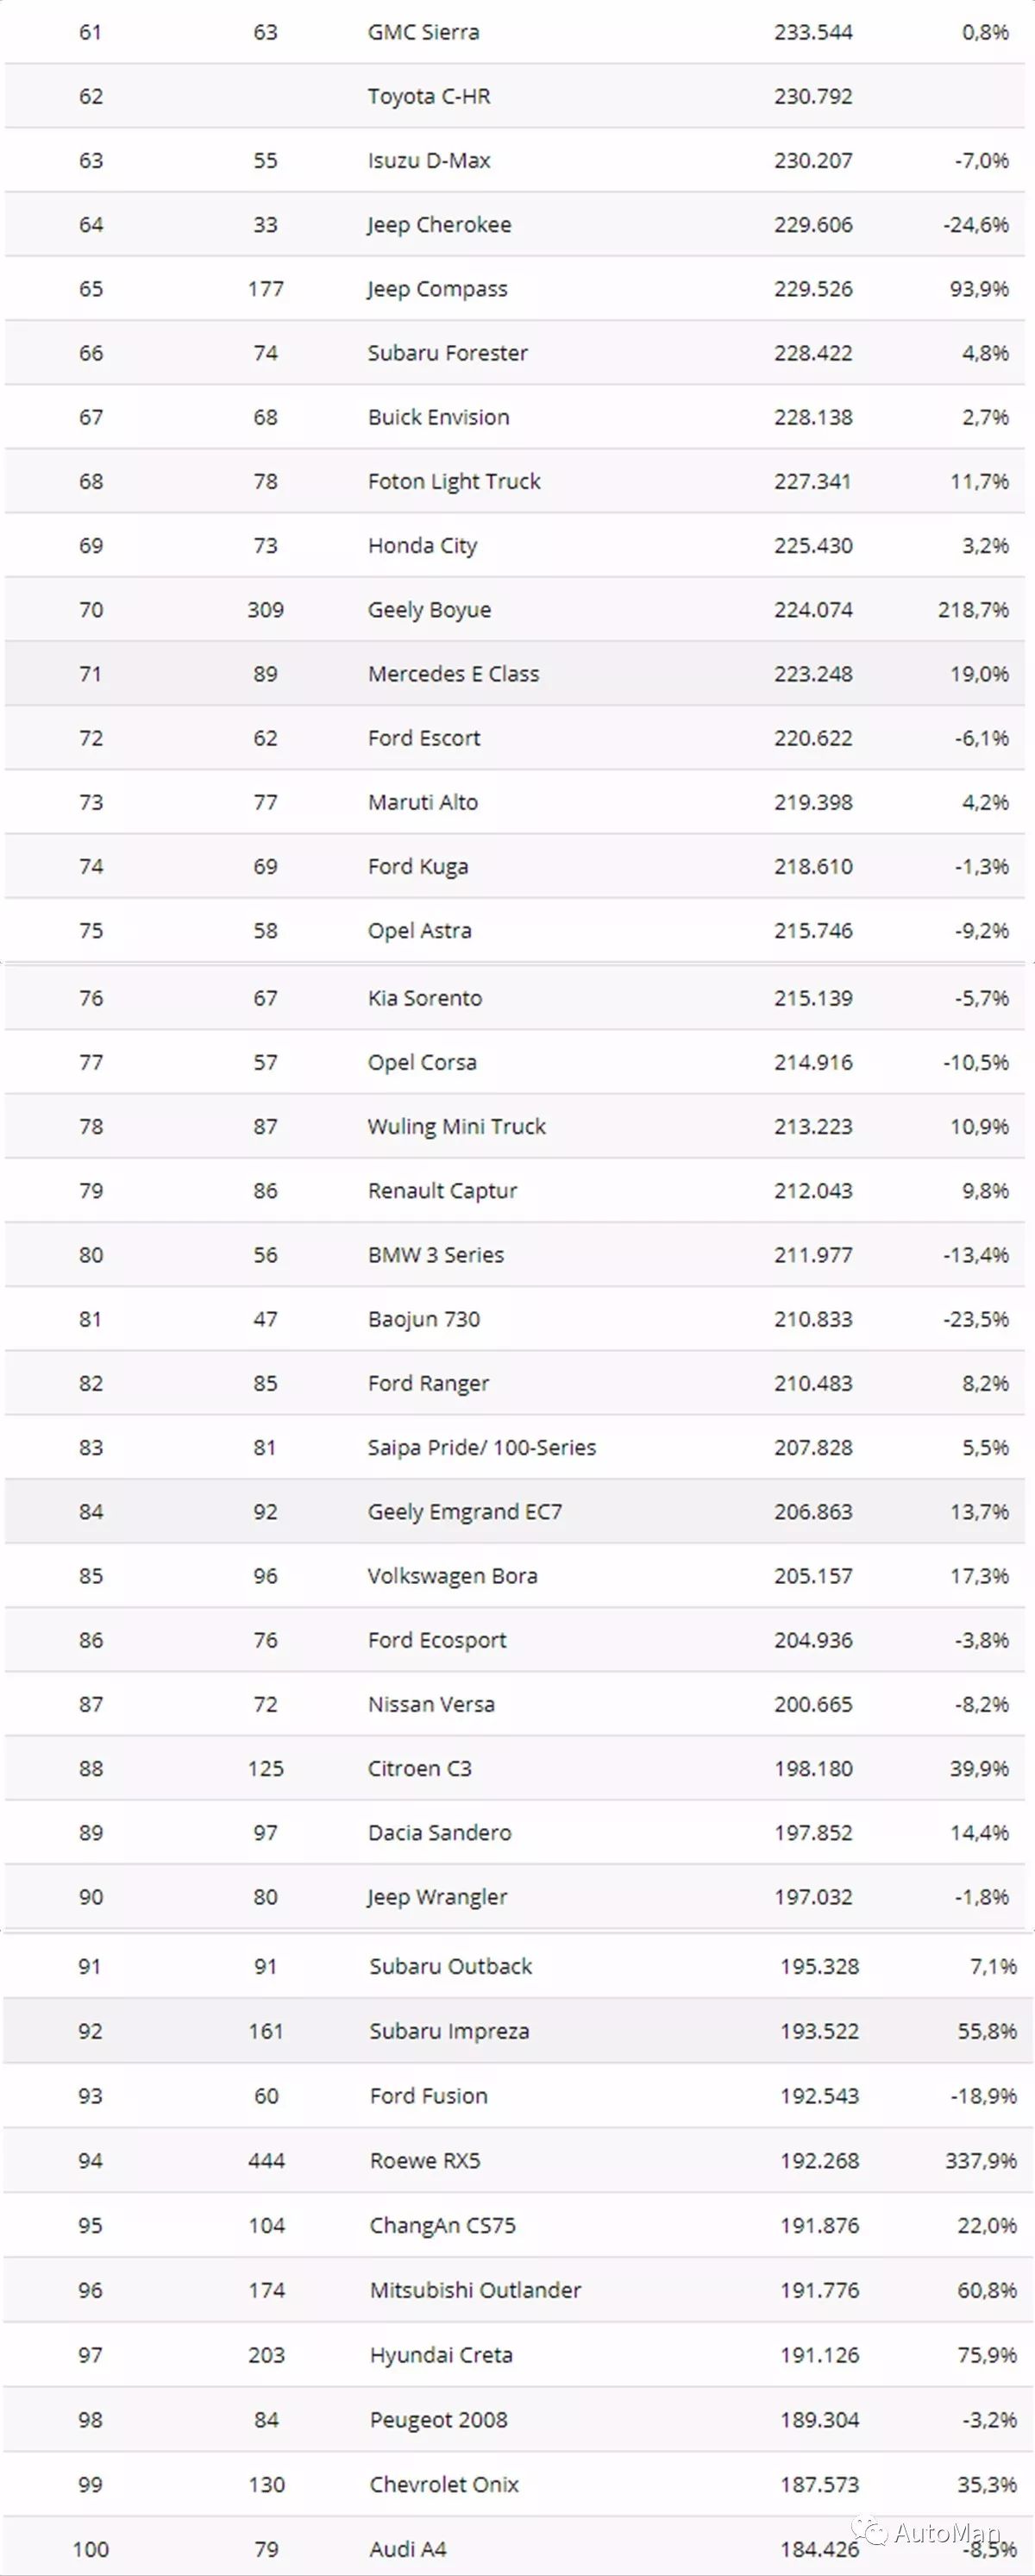Select the Mitsubishi Outlander entry
Image resolution: width=1035 pixels, height=2576 pixels.
pyautogui.click(x=475, y=2290)
